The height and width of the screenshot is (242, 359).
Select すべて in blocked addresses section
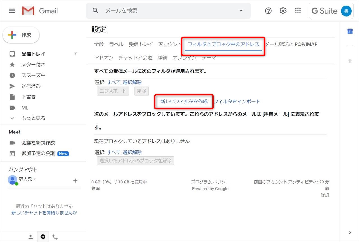[114, 152]
